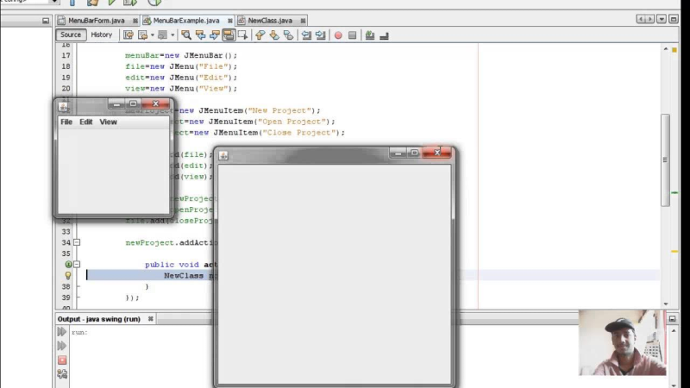
Task: Click Shift Line Left icon
Action: pyautogui.click(x=306, y=35)
